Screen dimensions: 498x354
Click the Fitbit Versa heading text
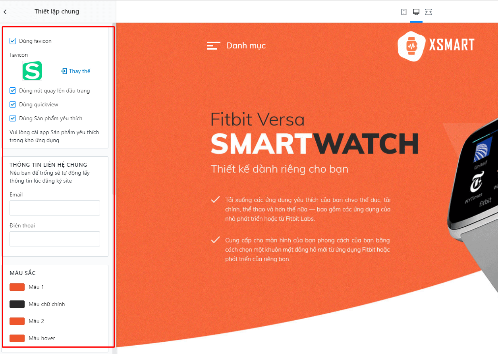pyautogui.click(x=257, y=119)
